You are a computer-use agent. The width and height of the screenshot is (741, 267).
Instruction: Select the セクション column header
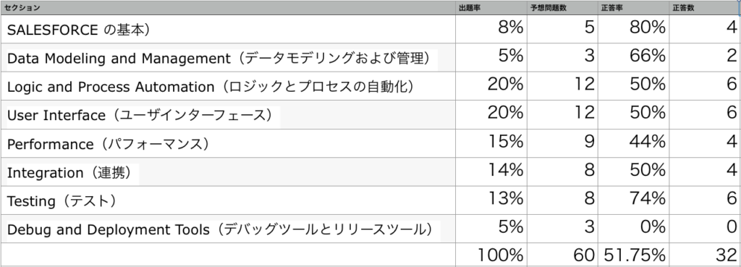point(228,7)
